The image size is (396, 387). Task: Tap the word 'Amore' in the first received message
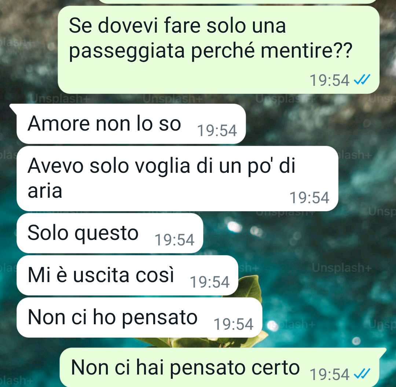59,124
